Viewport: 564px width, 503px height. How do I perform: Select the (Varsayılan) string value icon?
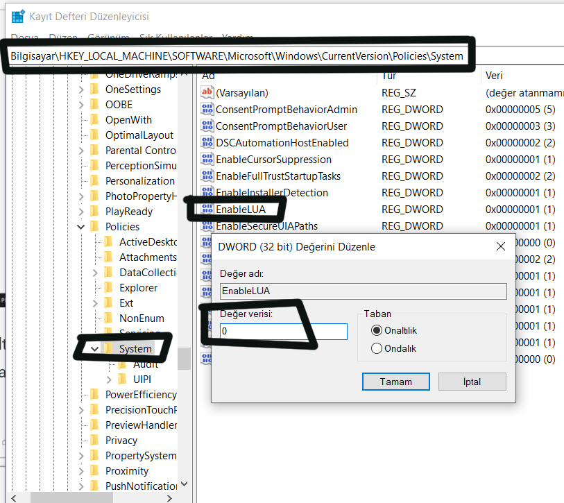[x=207, y=93]
